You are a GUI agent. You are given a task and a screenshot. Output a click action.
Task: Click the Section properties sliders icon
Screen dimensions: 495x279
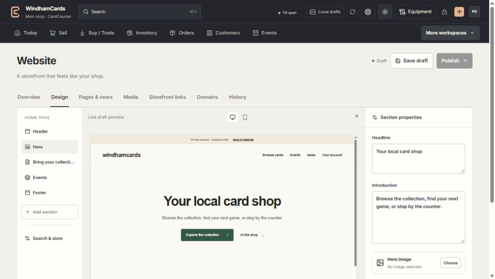tap(375, 118)
